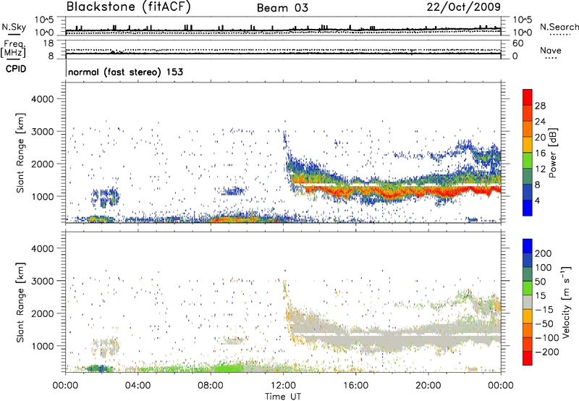Select the "2000" tick in the velocity panel
The width and height of the screenshot is (579, 401).
(43, 313)
